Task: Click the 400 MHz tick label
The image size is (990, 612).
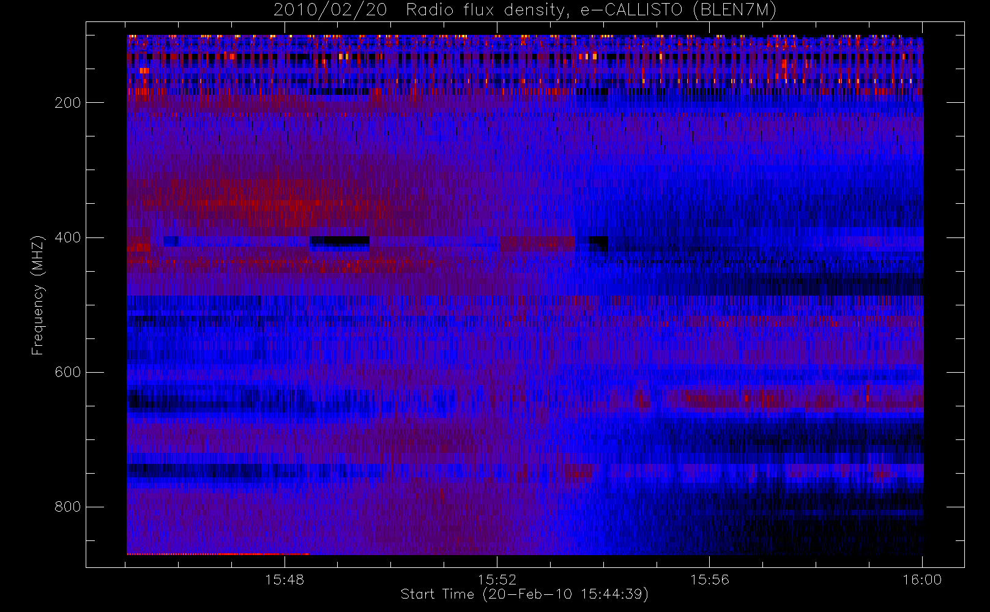Action: [67, 237]
